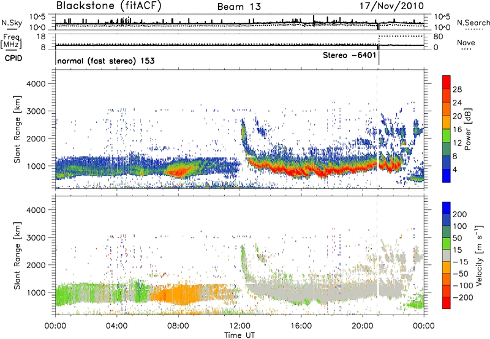Viewport: 490px width, 339px height.
Task: Click the "200" label on the Velocity color bar
Action: pos(460,214)
